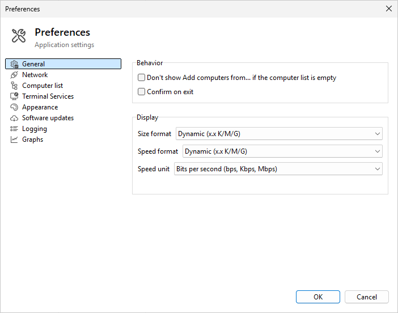
Task: Click the Graphs chart icon
Action: pos(15,139)
